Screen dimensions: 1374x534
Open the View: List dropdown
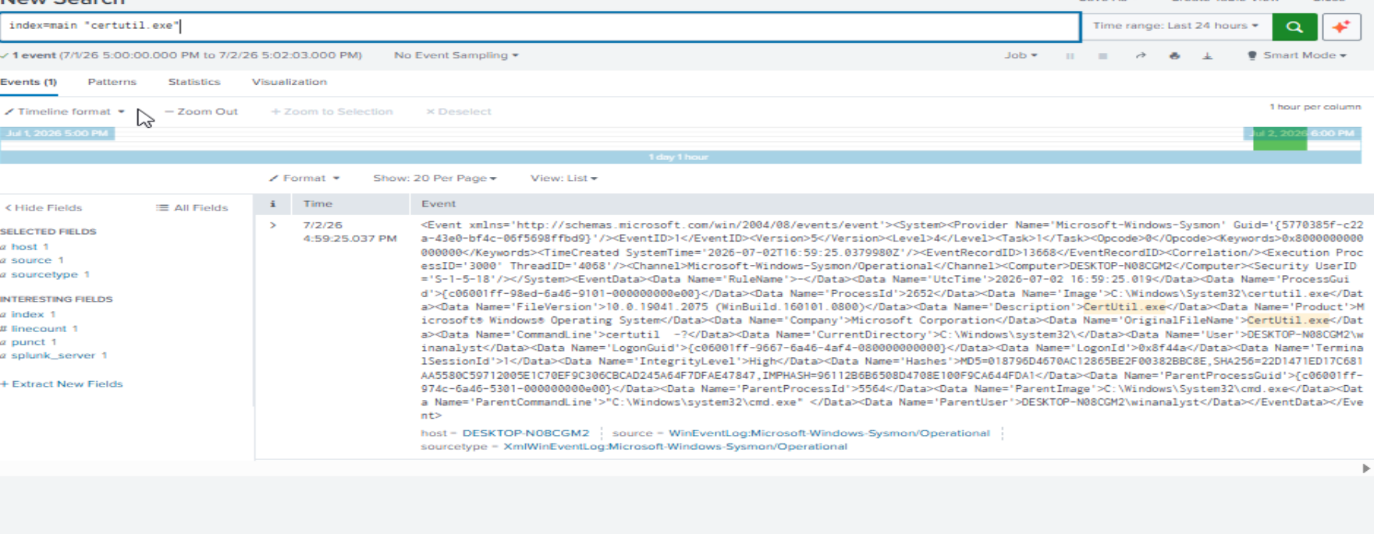[563, 179]
